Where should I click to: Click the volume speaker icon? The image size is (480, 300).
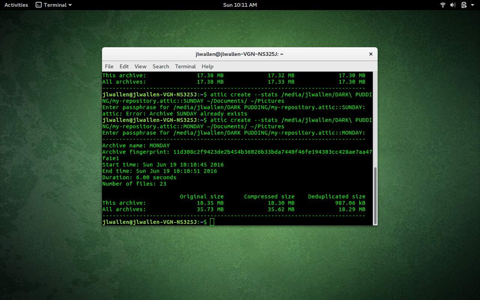pyautogui.click(x=453, y=5)
